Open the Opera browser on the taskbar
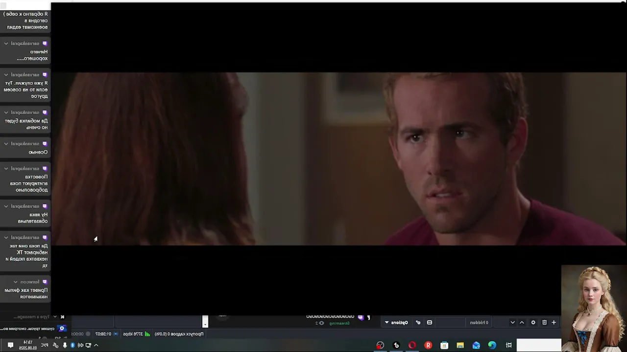 412,345
